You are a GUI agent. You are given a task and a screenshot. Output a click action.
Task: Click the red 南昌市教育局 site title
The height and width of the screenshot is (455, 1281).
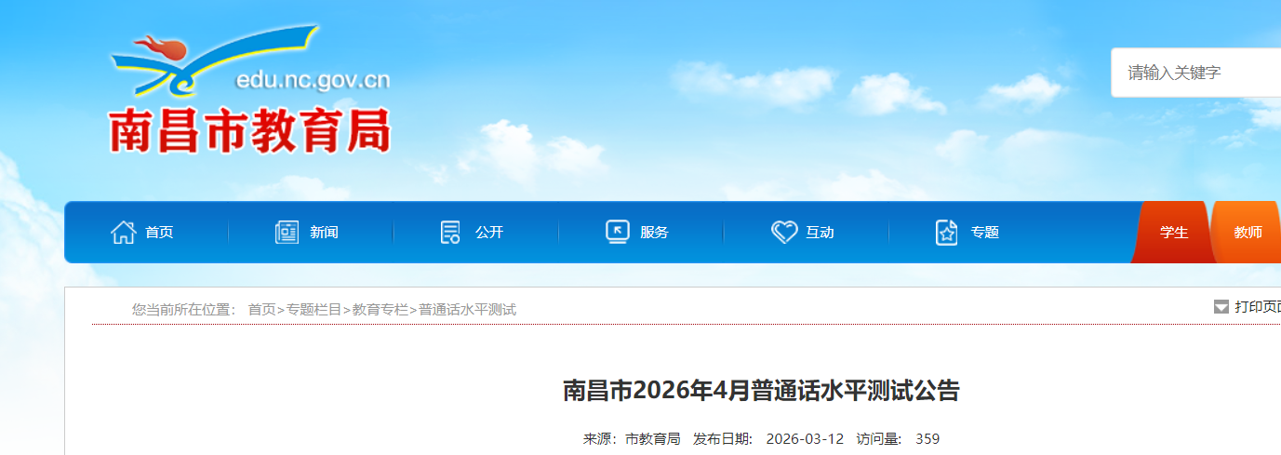[249, 131]
